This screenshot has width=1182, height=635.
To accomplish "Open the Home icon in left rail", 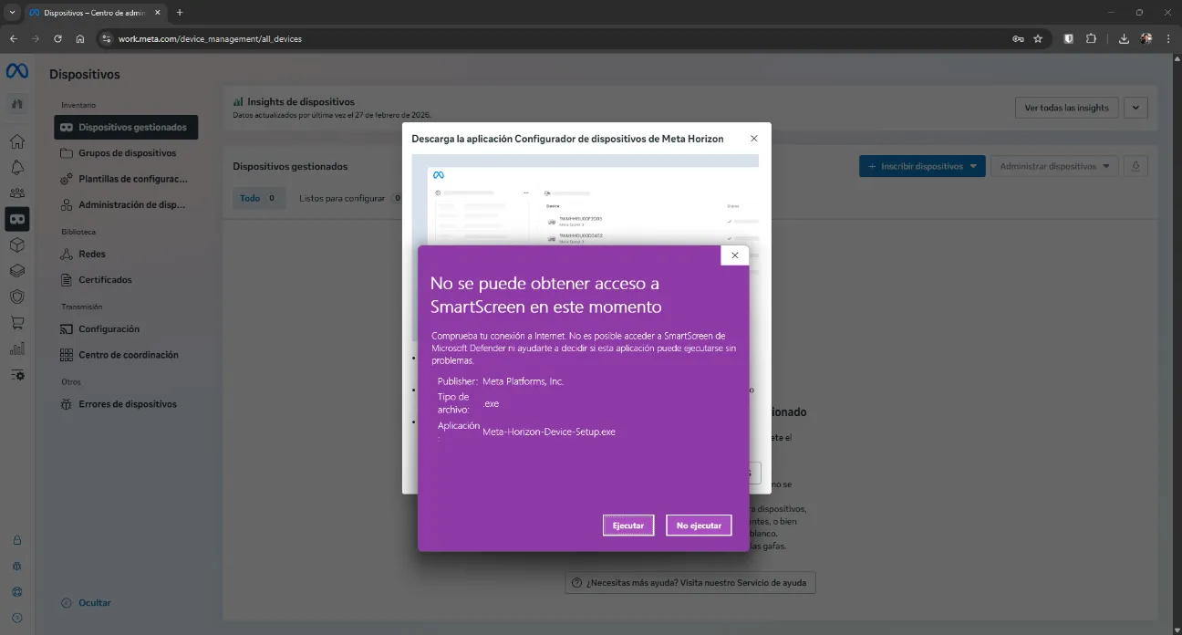I will tap(16, 141).
